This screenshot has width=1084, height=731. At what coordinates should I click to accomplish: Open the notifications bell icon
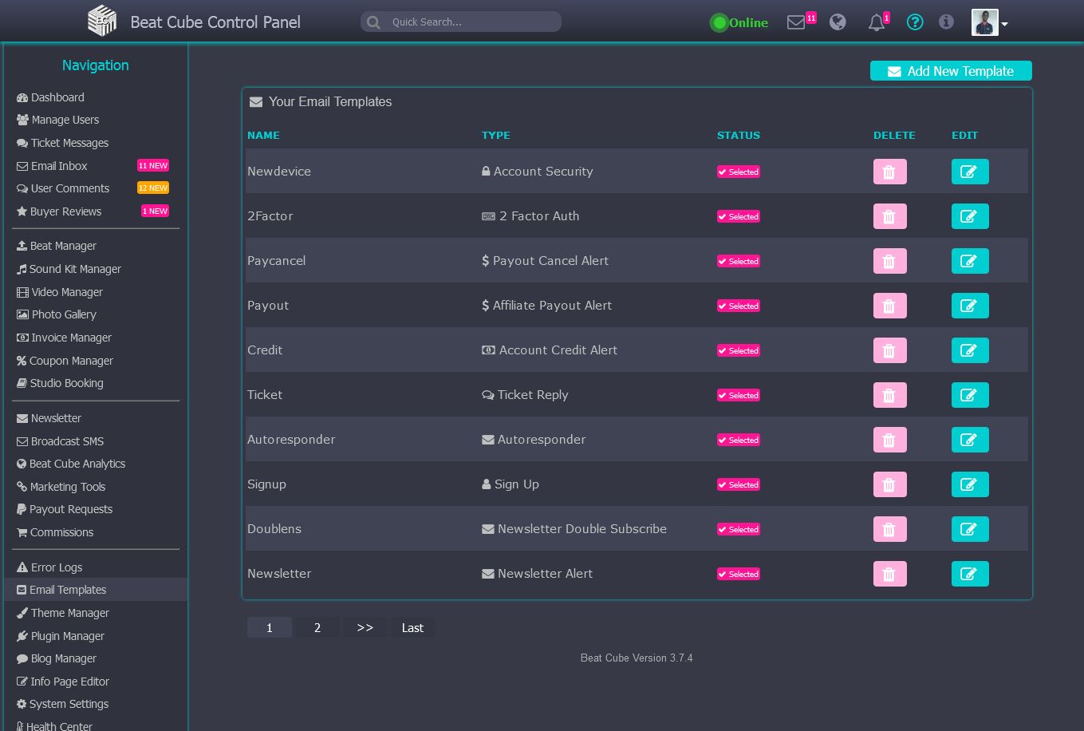(x=877, y=22)
